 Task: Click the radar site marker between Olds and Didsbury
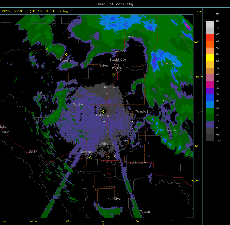(x=104, y=111)
